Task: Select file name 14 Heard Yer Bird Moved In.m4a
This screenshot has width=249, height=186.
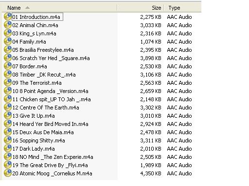Action: 50,124
